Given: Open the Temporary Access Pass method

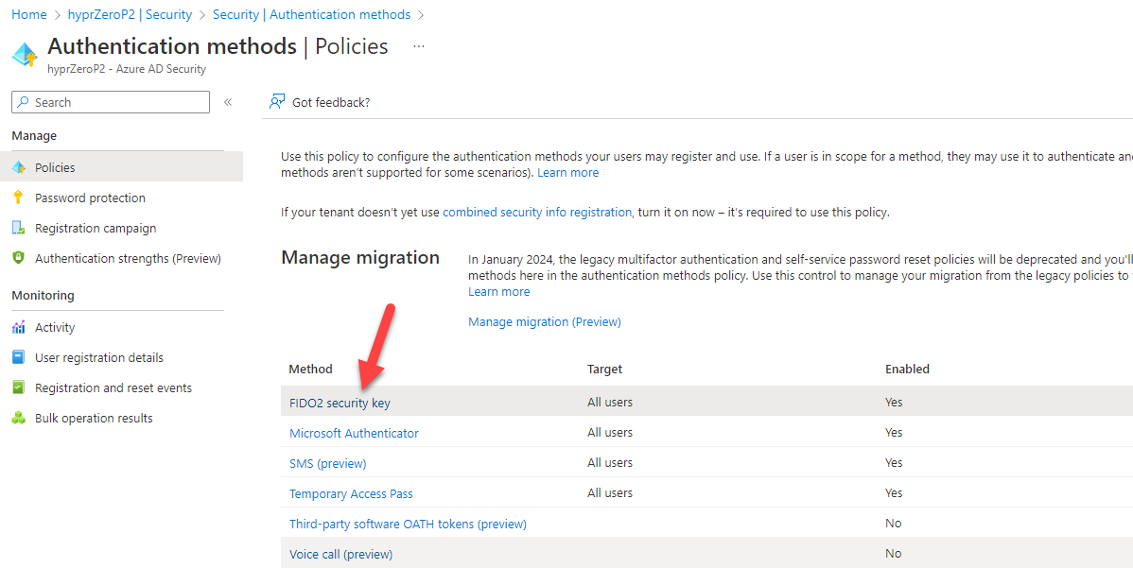Looking at the screenshot, I should 351,493.
